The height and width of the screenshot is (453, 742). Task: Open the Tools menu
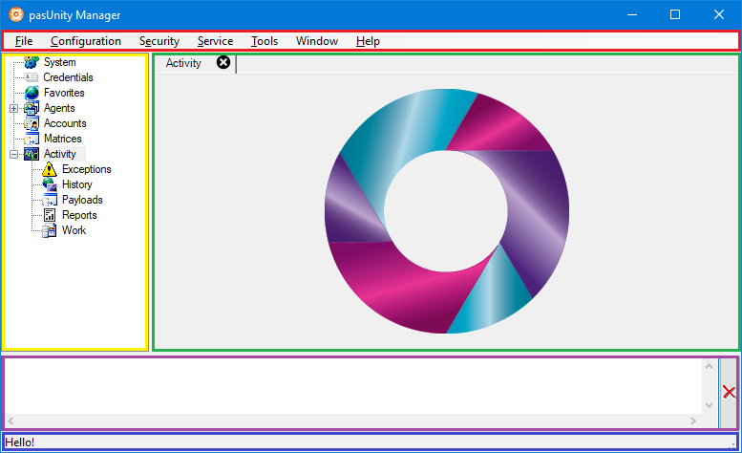tap(265, 41)
